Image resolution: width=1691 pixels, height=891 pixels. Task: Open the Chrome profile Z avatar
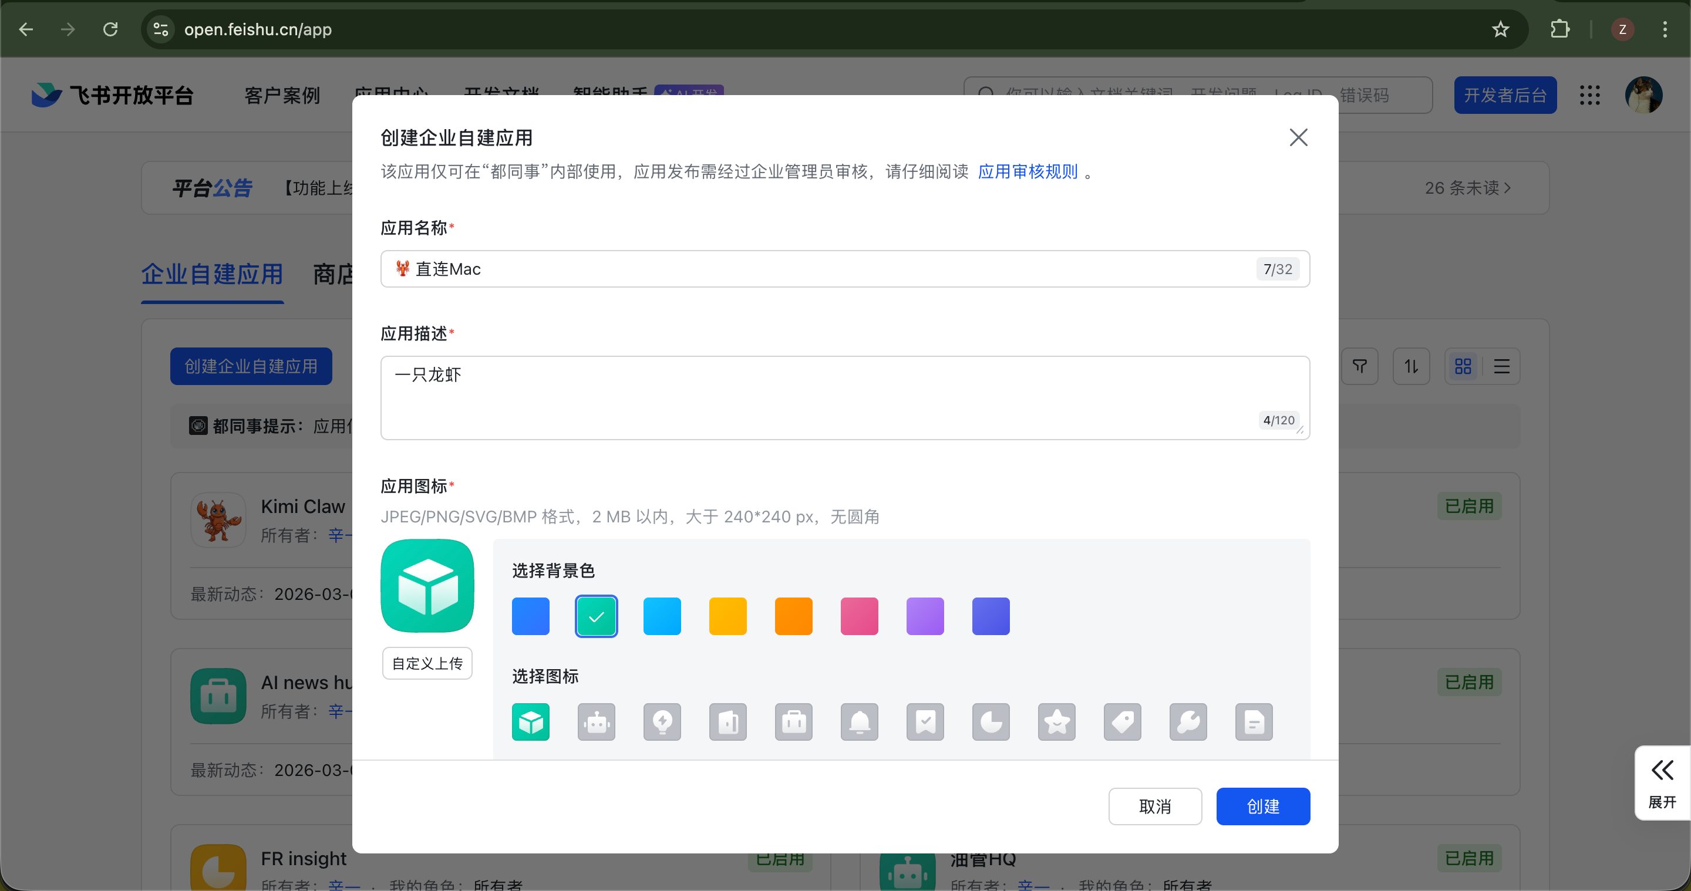tap(1622, 29)
